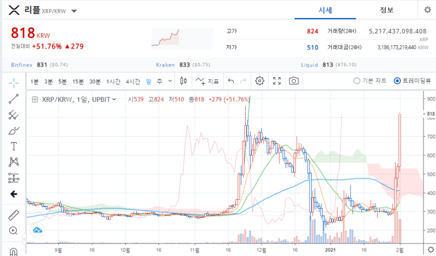
Task: Set chart interval to 1시간
Action: [x=113, y=82]
